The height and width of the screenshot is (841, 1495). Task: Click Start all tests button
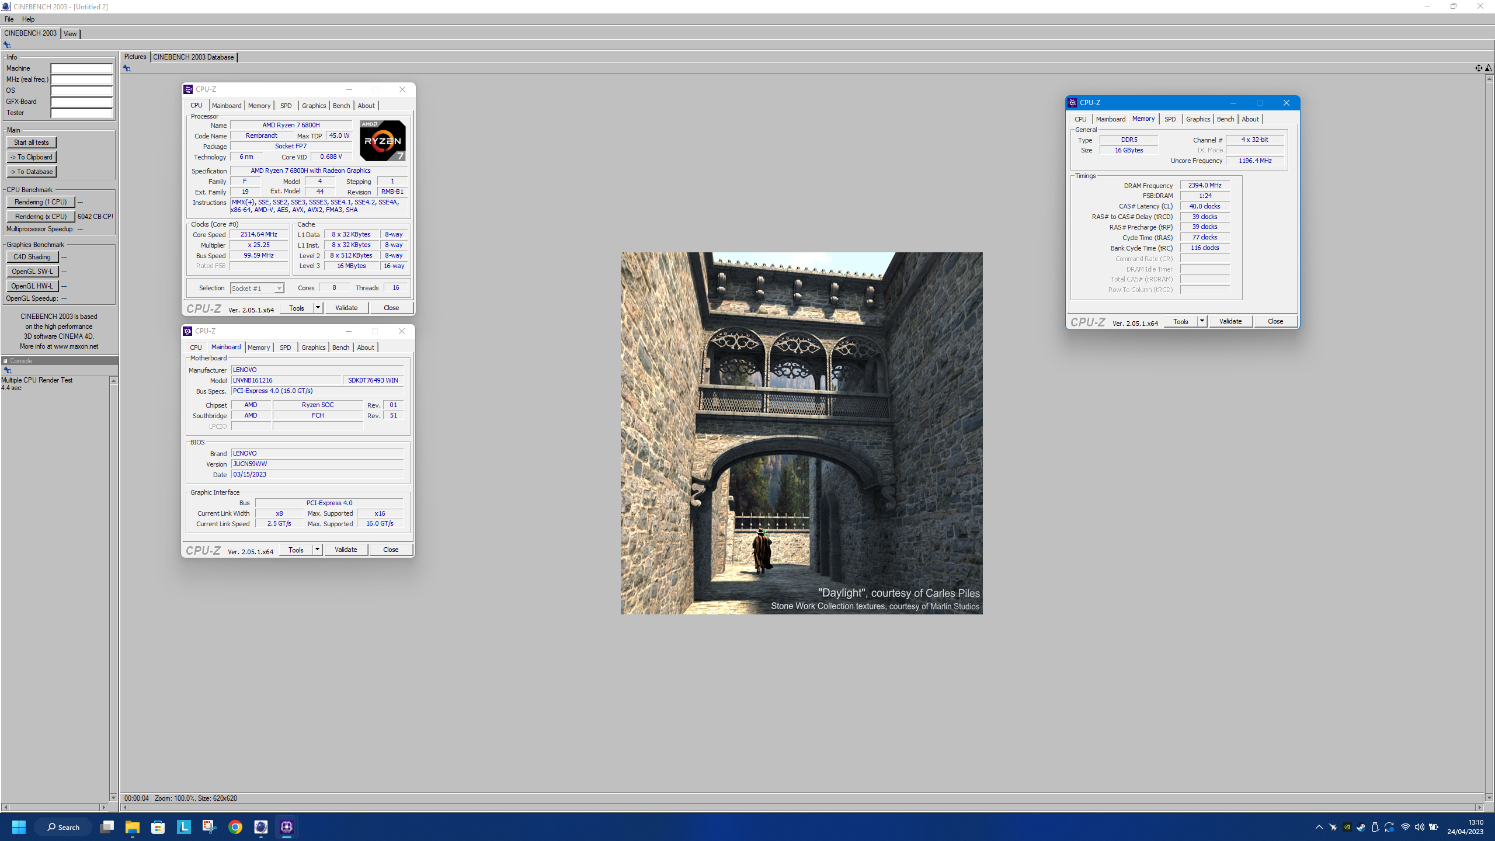coord(32,143)
